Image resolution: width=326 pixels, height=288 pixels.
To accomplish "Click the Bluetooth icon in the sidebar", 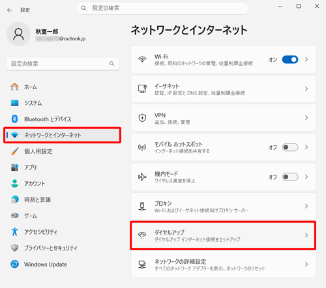I will tap(14, 119).
